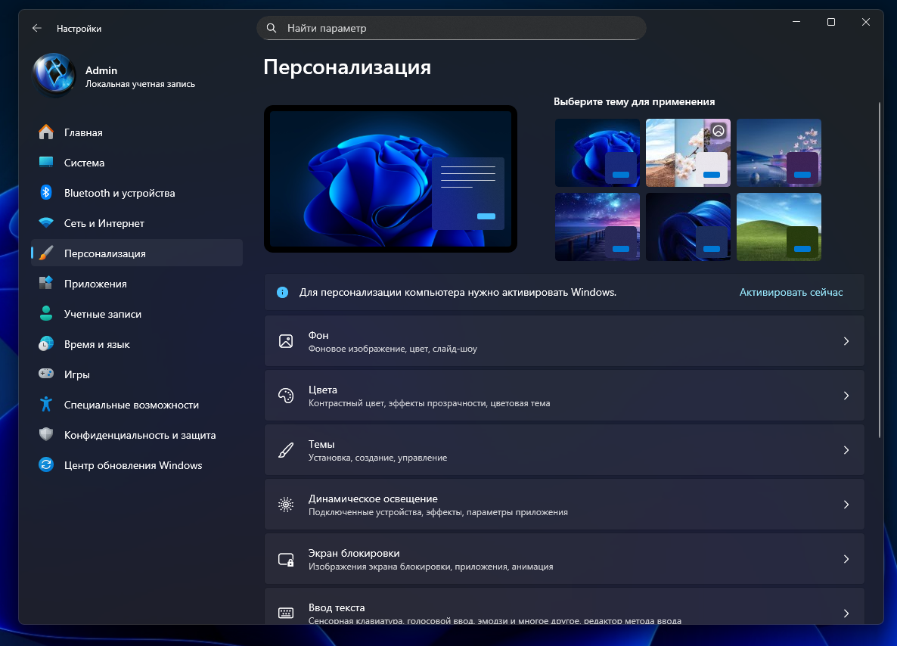
Task: Open the Приложения section
Action: 137,284
